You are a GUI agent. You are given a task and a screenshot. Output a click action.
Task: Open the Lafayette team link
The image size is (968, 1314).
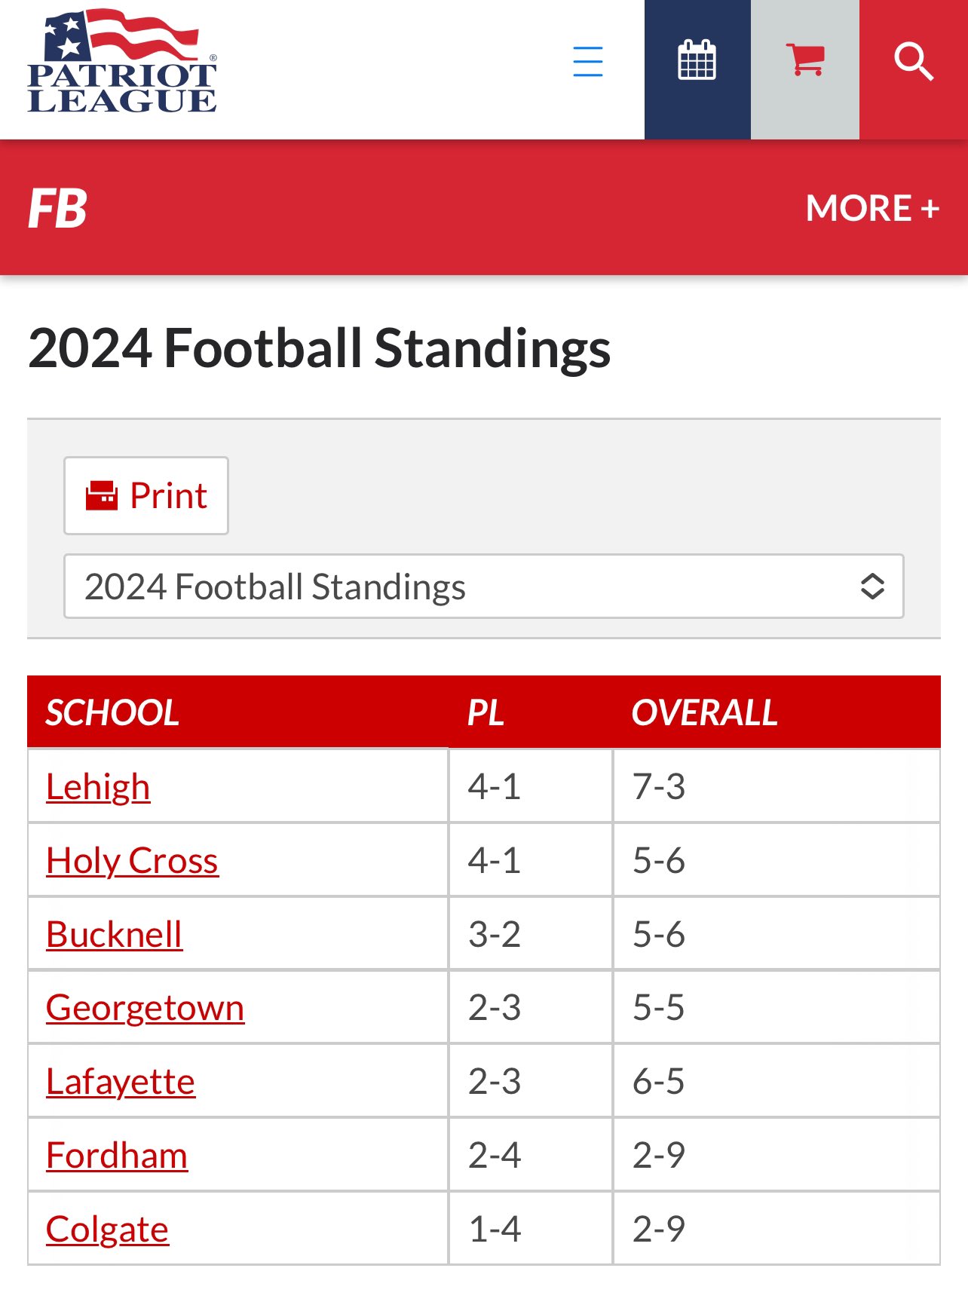(121, 1082)
